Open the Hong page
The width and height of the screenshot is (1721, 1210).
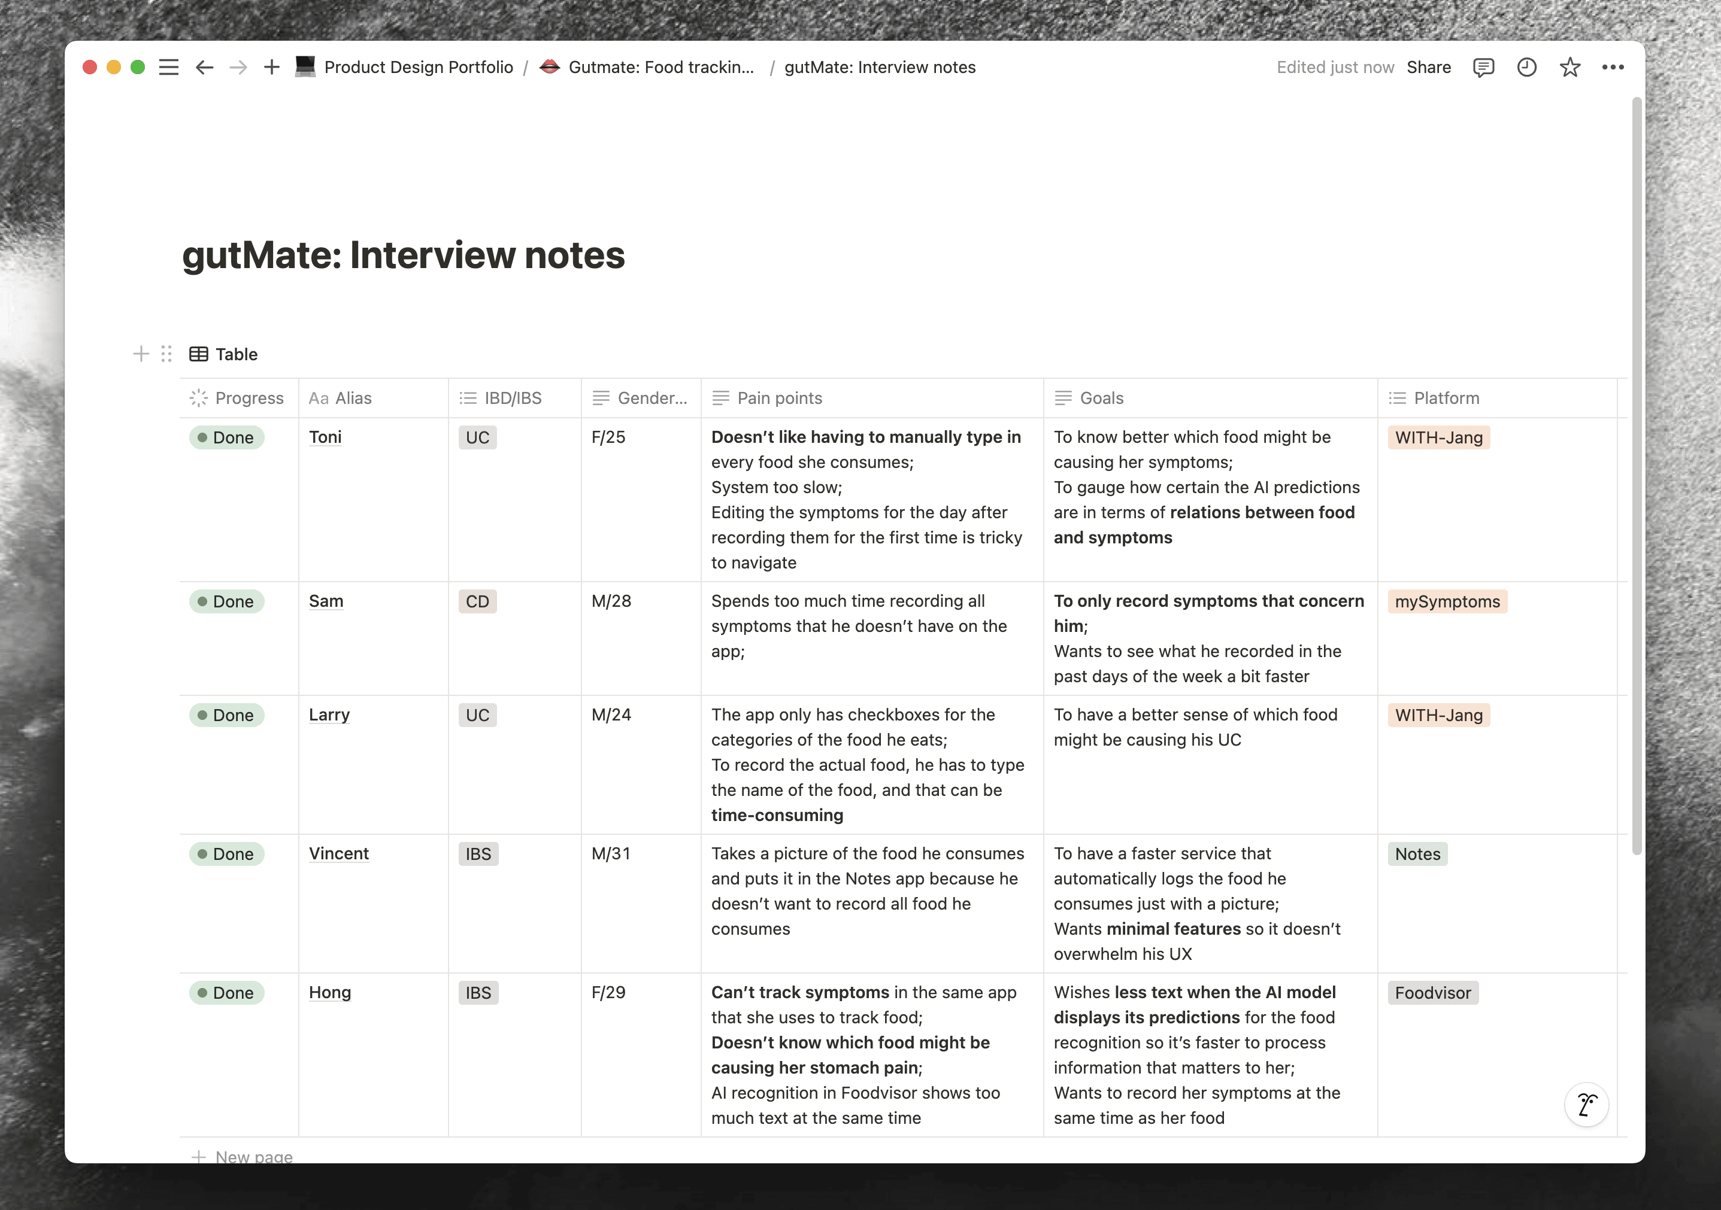330,992
